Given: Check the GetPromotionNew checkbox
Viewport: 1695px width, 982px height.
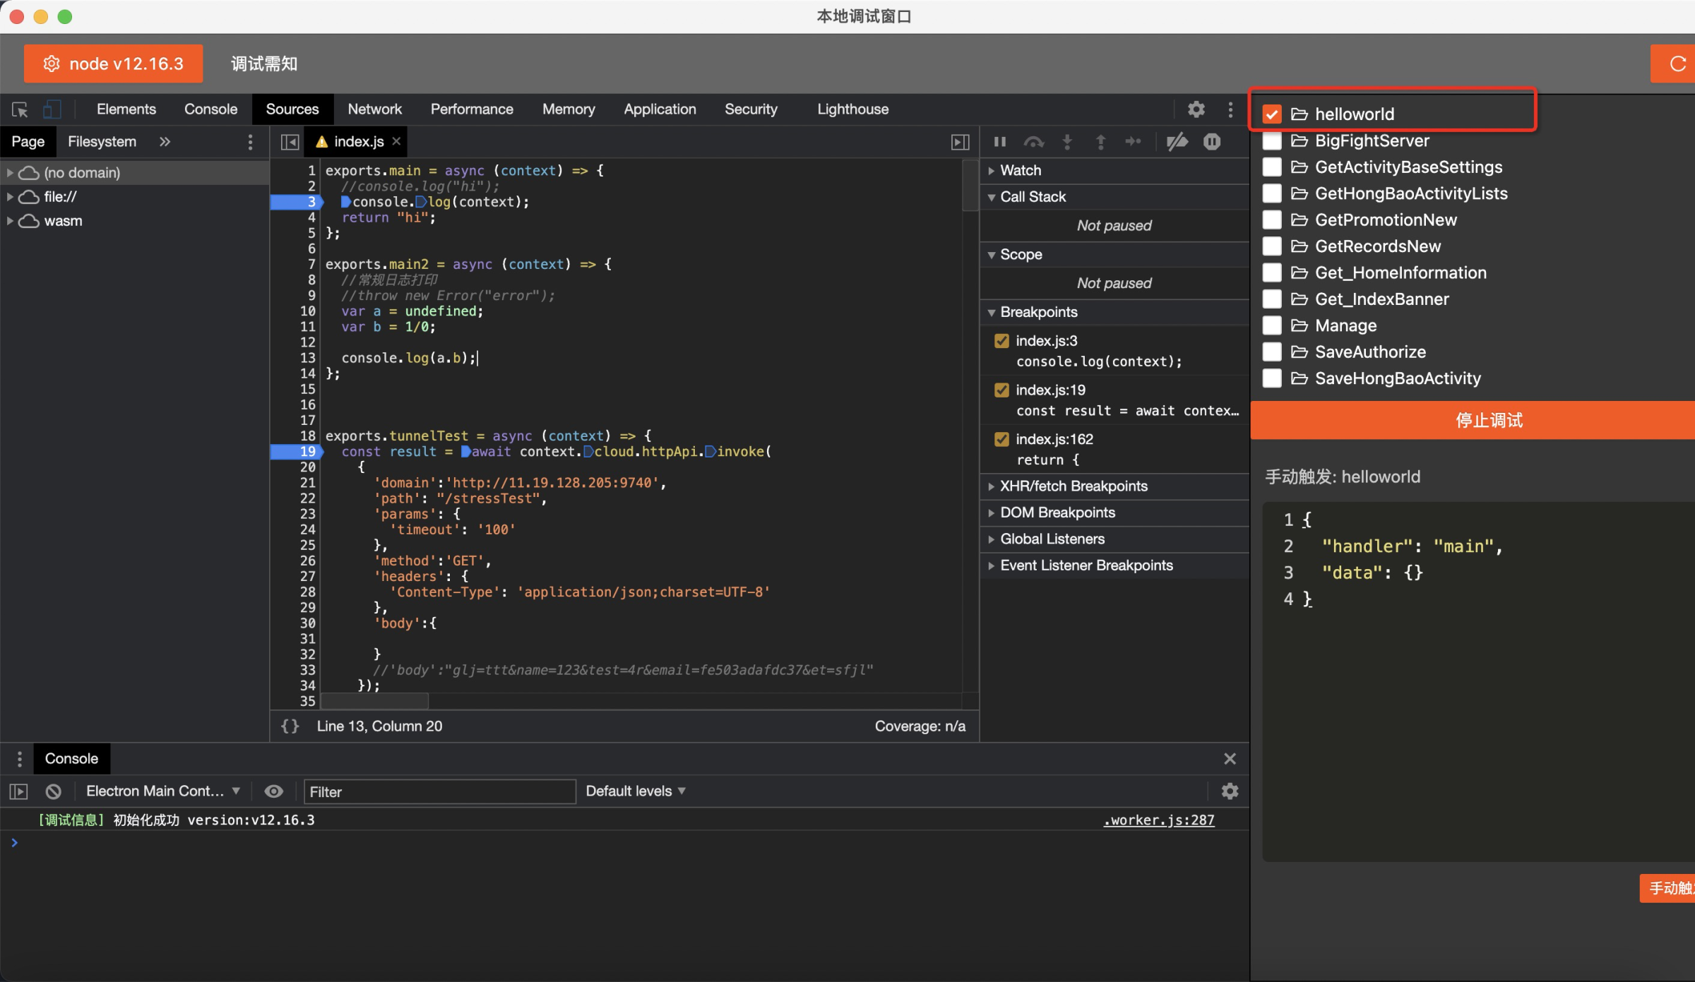Looking at the screenshot, I should (x=1272, y=220).
